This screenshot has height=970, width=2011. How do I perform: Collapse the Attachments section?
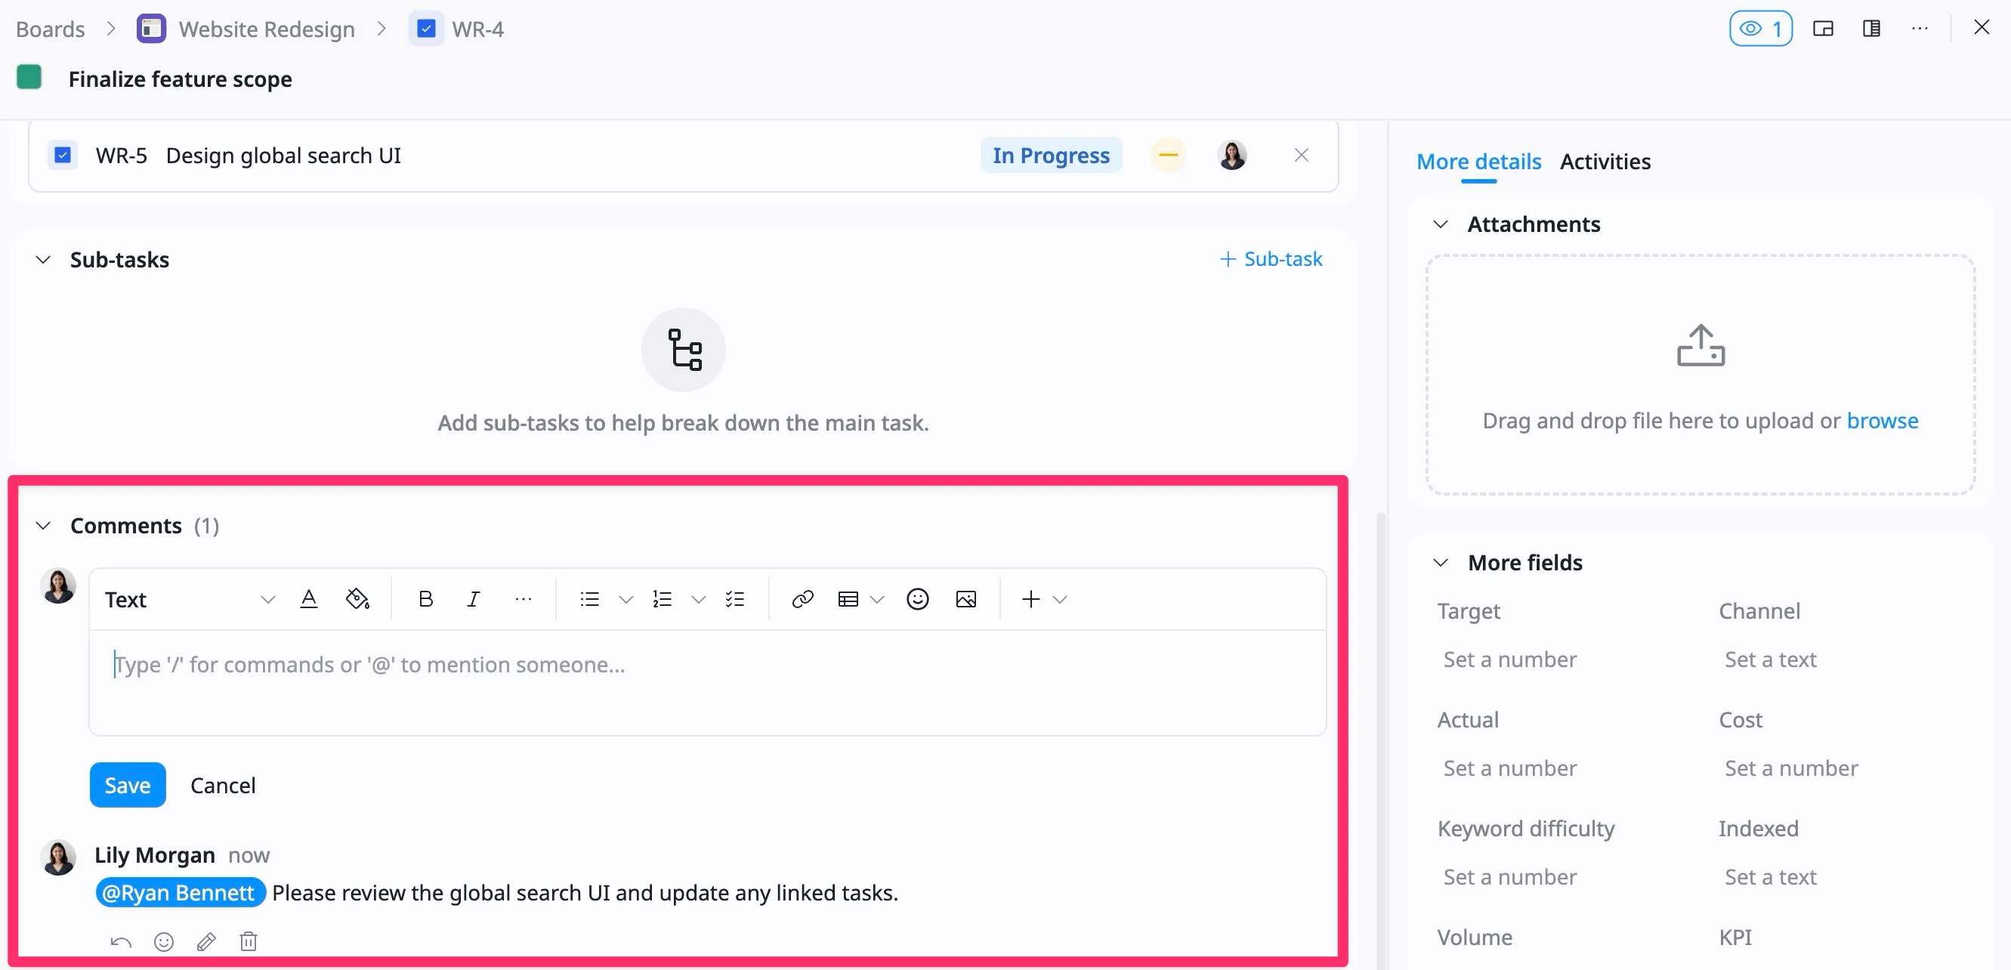1441,224
